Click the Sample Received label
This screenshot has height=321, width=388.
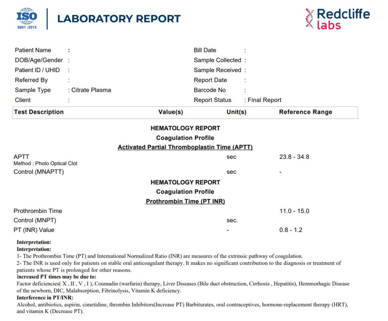click(217, 70)
